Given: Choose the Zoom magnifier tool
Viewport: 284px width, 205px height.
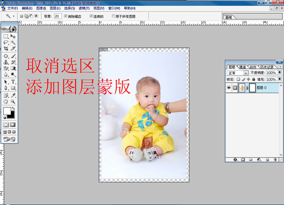Looking at the screenshot, I should tap(13, 101).
